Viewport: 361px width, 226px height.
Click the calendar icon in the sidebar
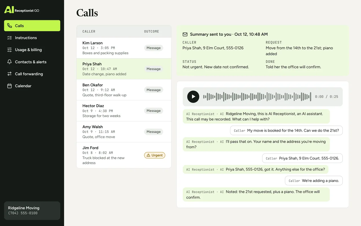tap(10, 86)
